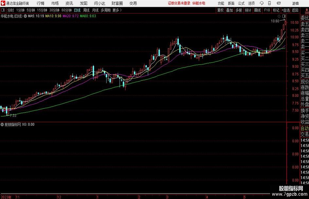
Task: Click the XG: 0.00 indicator value
Action: tap(28, 124)
